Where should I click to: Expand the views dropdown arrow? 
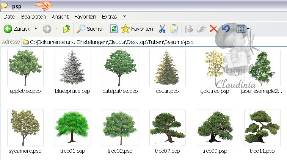coord(248,28)
